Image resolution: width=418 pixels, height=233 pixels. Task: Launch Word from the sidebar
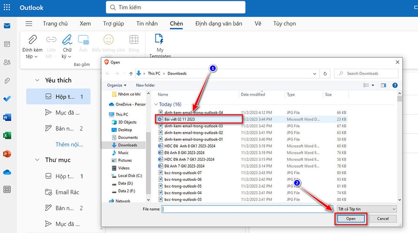click(7, 117)
